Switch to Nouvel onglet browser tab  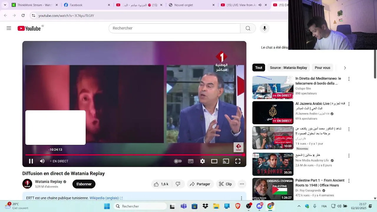[192, 5]
